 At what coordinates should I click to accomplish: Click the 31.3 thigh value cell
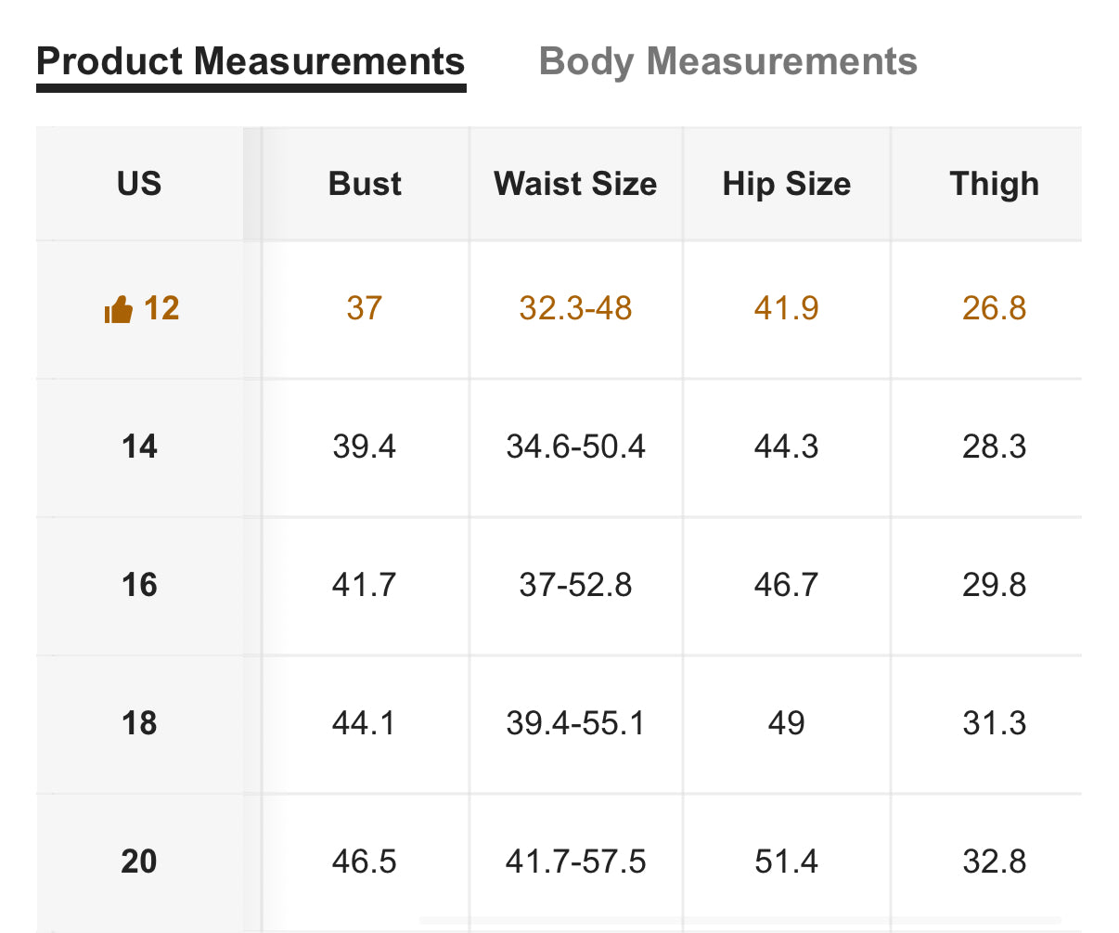pos(995,724)
